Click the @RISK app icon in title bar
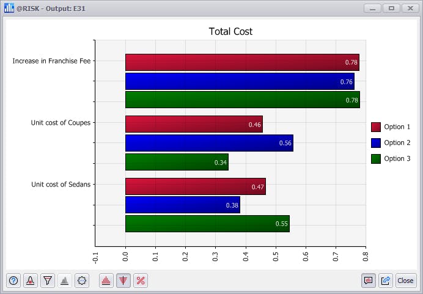 pos(9,8)
